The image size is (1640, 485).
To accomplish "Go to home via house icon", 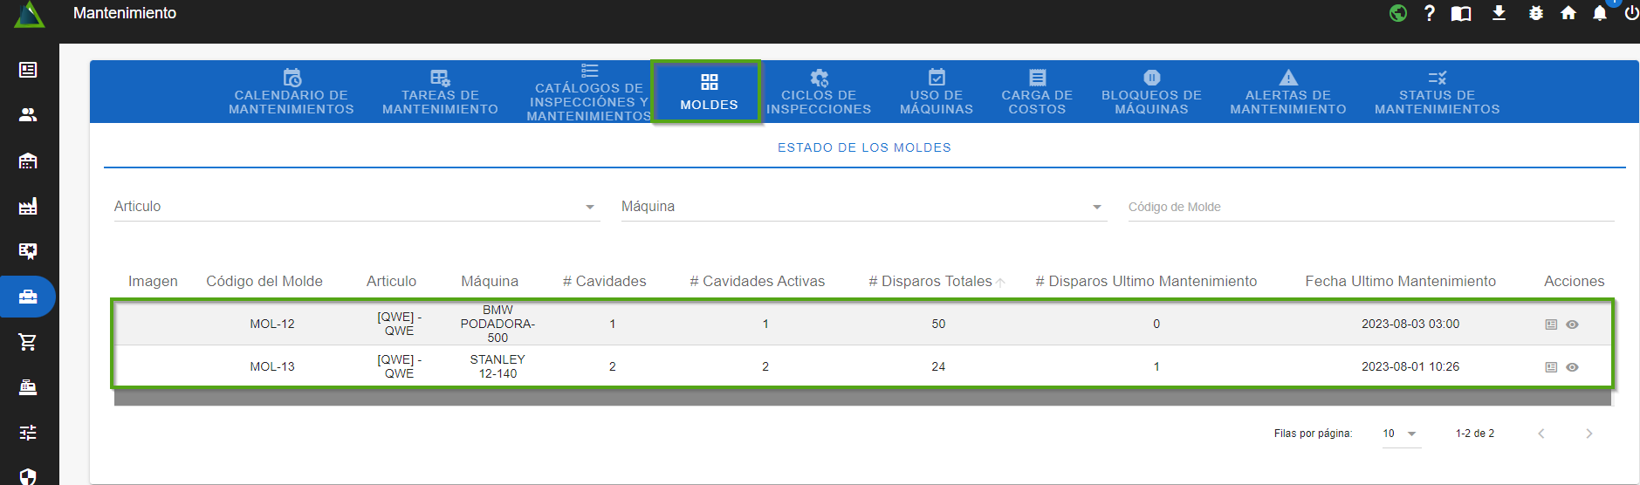I will 1568,13.
